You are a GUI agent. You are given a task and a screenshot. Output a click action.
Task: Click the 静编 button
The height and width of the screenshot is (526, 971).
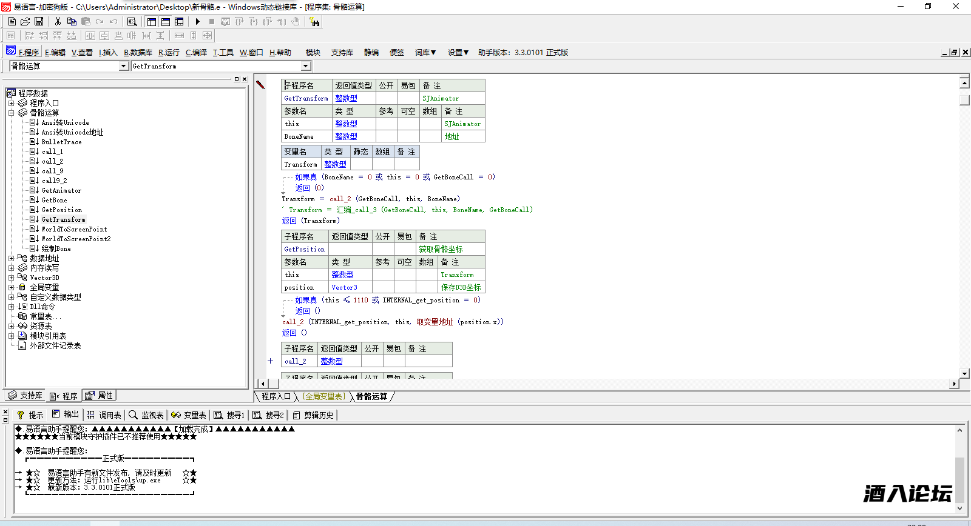371,52
